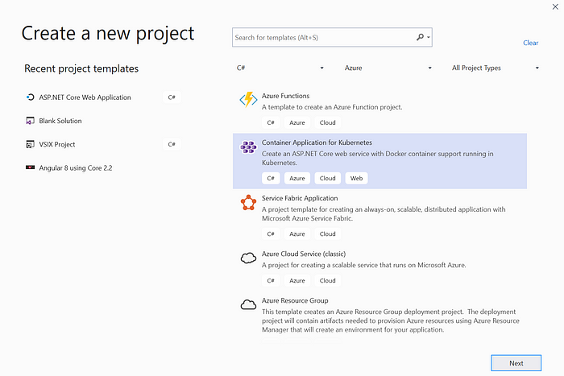
Task: Click Azure tag under Kubernetes template
Action: (297, 178)
